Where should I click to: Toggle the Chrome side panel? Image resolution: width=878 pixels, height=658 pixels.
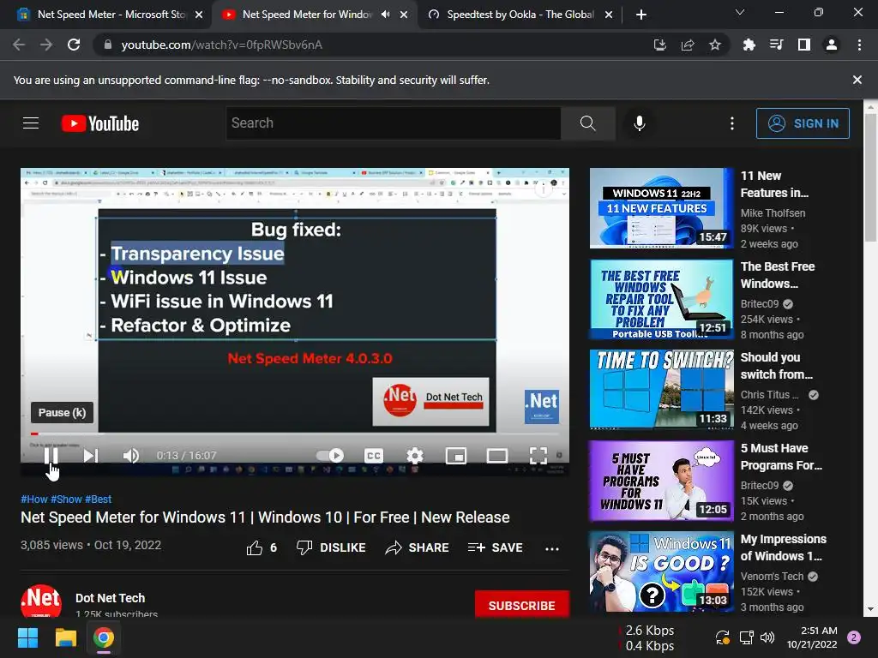[x=803, y=45]
